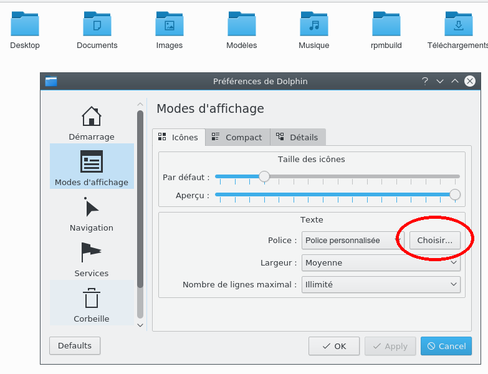Switch to the Compact tab
Image resolution: width=488 pixels, height=374 pixels.
[x=237, y=137]
